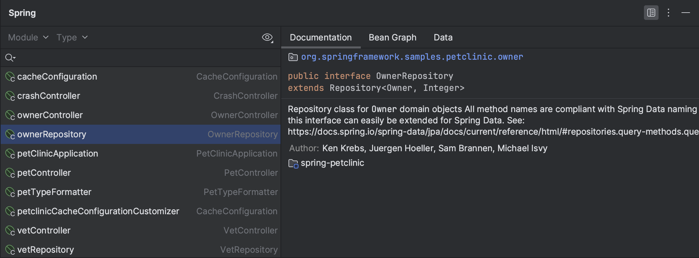Expand the Type filter dropdown
This screenshot has height=258, width=699.
(x=72, y=37)
